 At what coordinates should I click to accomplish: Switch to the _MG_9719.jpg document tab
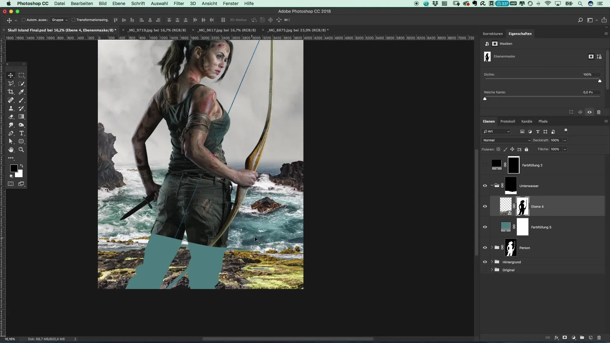click(x=157, y=30)
